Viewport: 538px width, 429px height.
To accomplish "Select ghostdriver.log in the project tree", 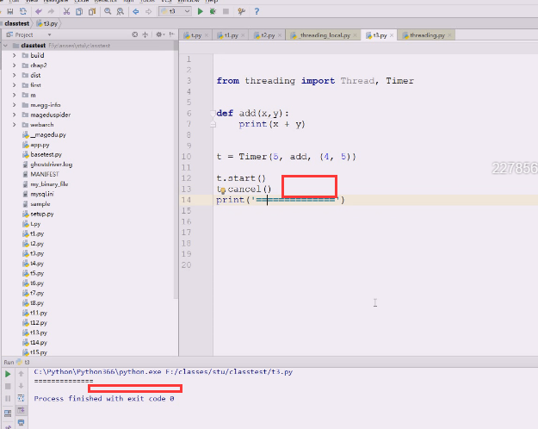I will [47, 165].
